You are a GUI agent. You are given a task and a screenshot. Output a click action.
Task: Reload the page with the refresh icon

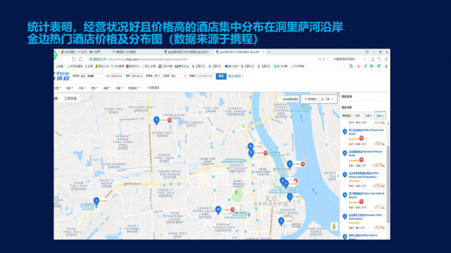74,59
